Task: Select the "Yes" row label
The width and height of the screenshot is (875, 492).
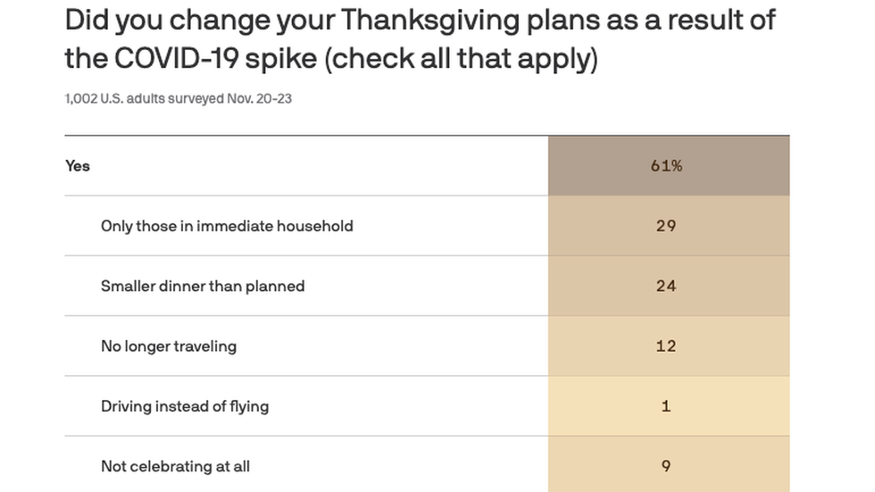Action: [x=78, y=165]
